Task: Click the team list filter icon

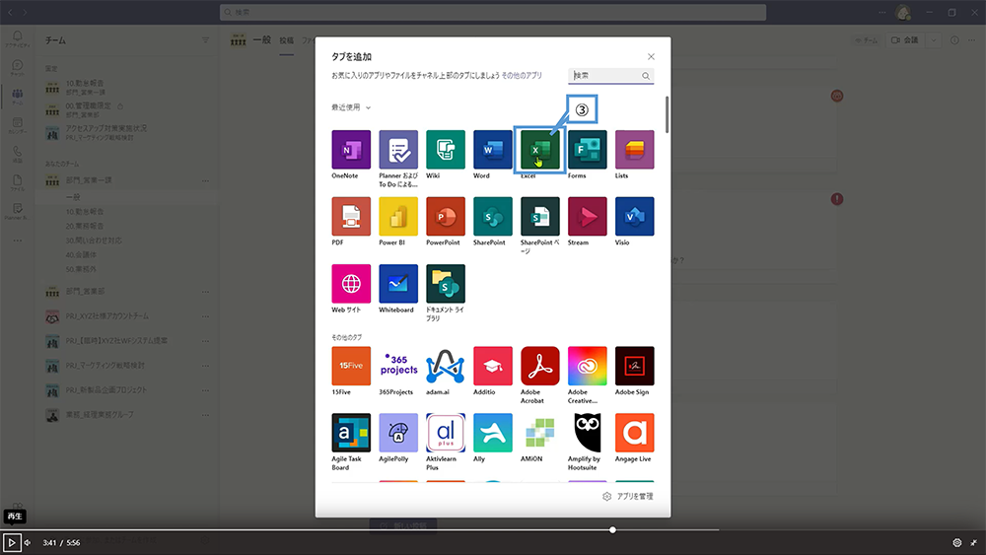Action: (206, 40)
